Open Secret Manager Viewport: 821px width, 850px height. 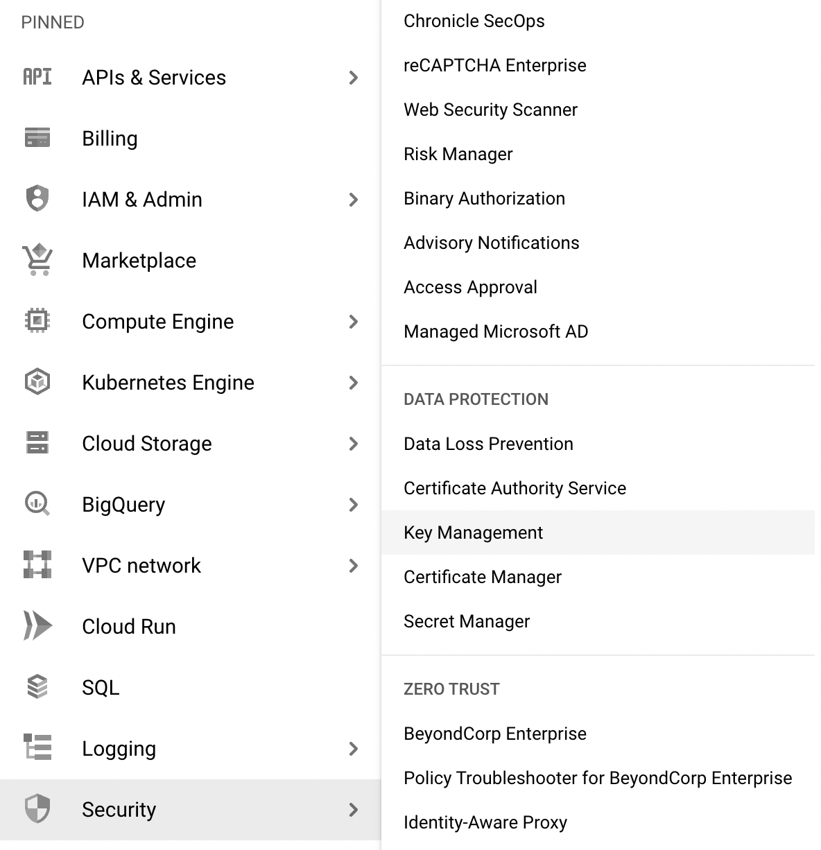coord(466,621)
